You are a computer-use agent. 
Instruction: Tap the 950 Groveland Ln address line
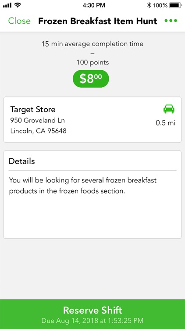tap(38, 121)
